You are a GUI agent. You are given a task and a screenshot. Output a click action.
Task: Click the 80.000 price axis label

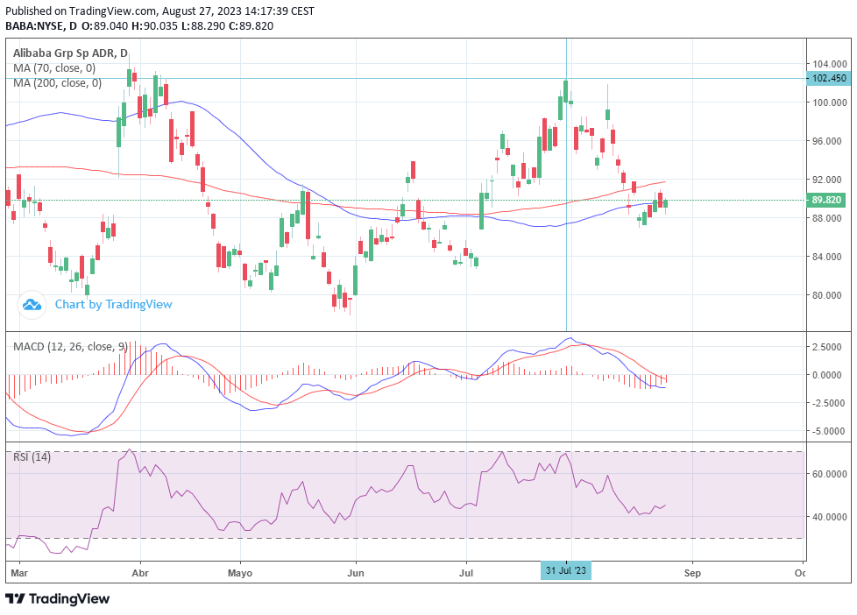click(826, 295)
